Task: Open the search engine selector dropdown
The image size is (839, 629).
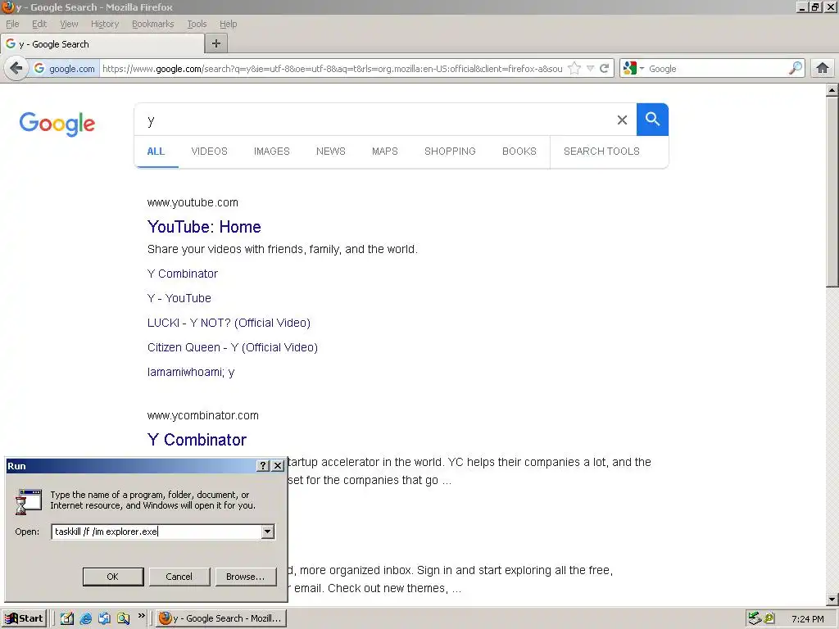Action: (x=633, y=69)
